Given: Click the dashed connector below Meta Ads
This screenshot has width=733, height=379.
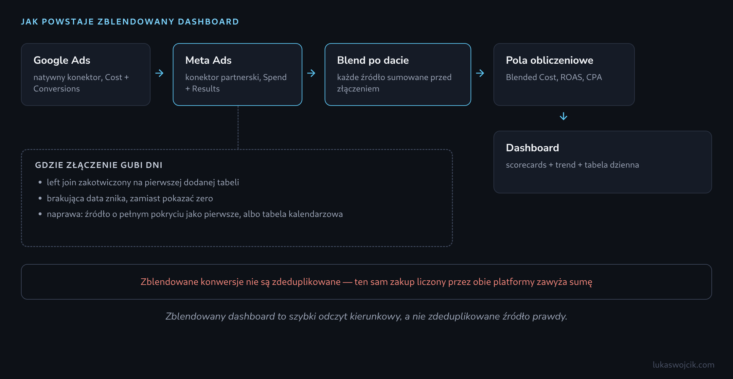Looking at the screenshot, I should coord(238,127).
